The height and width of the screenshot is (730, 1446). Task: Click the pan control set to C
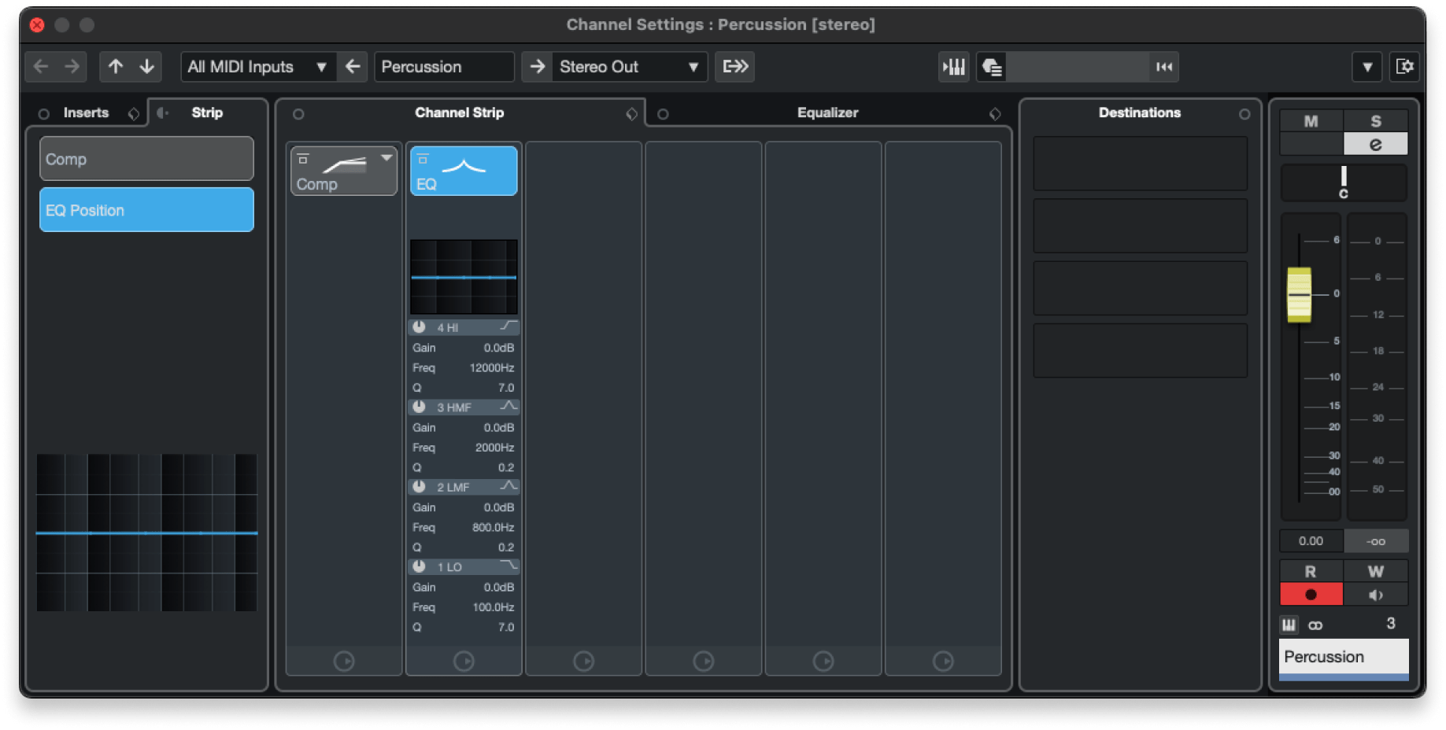(1344, 182)
